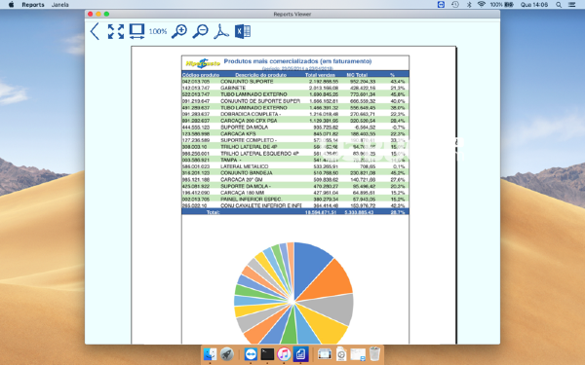Click the 'Total:' summary row label
The height and width of the screenshot is (365, 585).
pyautogui.click(x=213, y=212)
